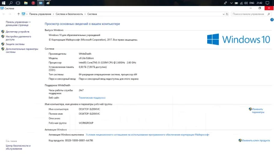The height and width of the screenshot is (154, 274).
Task: Select product code 00328-10000-00001-AA786
Action: coord(79,140)
